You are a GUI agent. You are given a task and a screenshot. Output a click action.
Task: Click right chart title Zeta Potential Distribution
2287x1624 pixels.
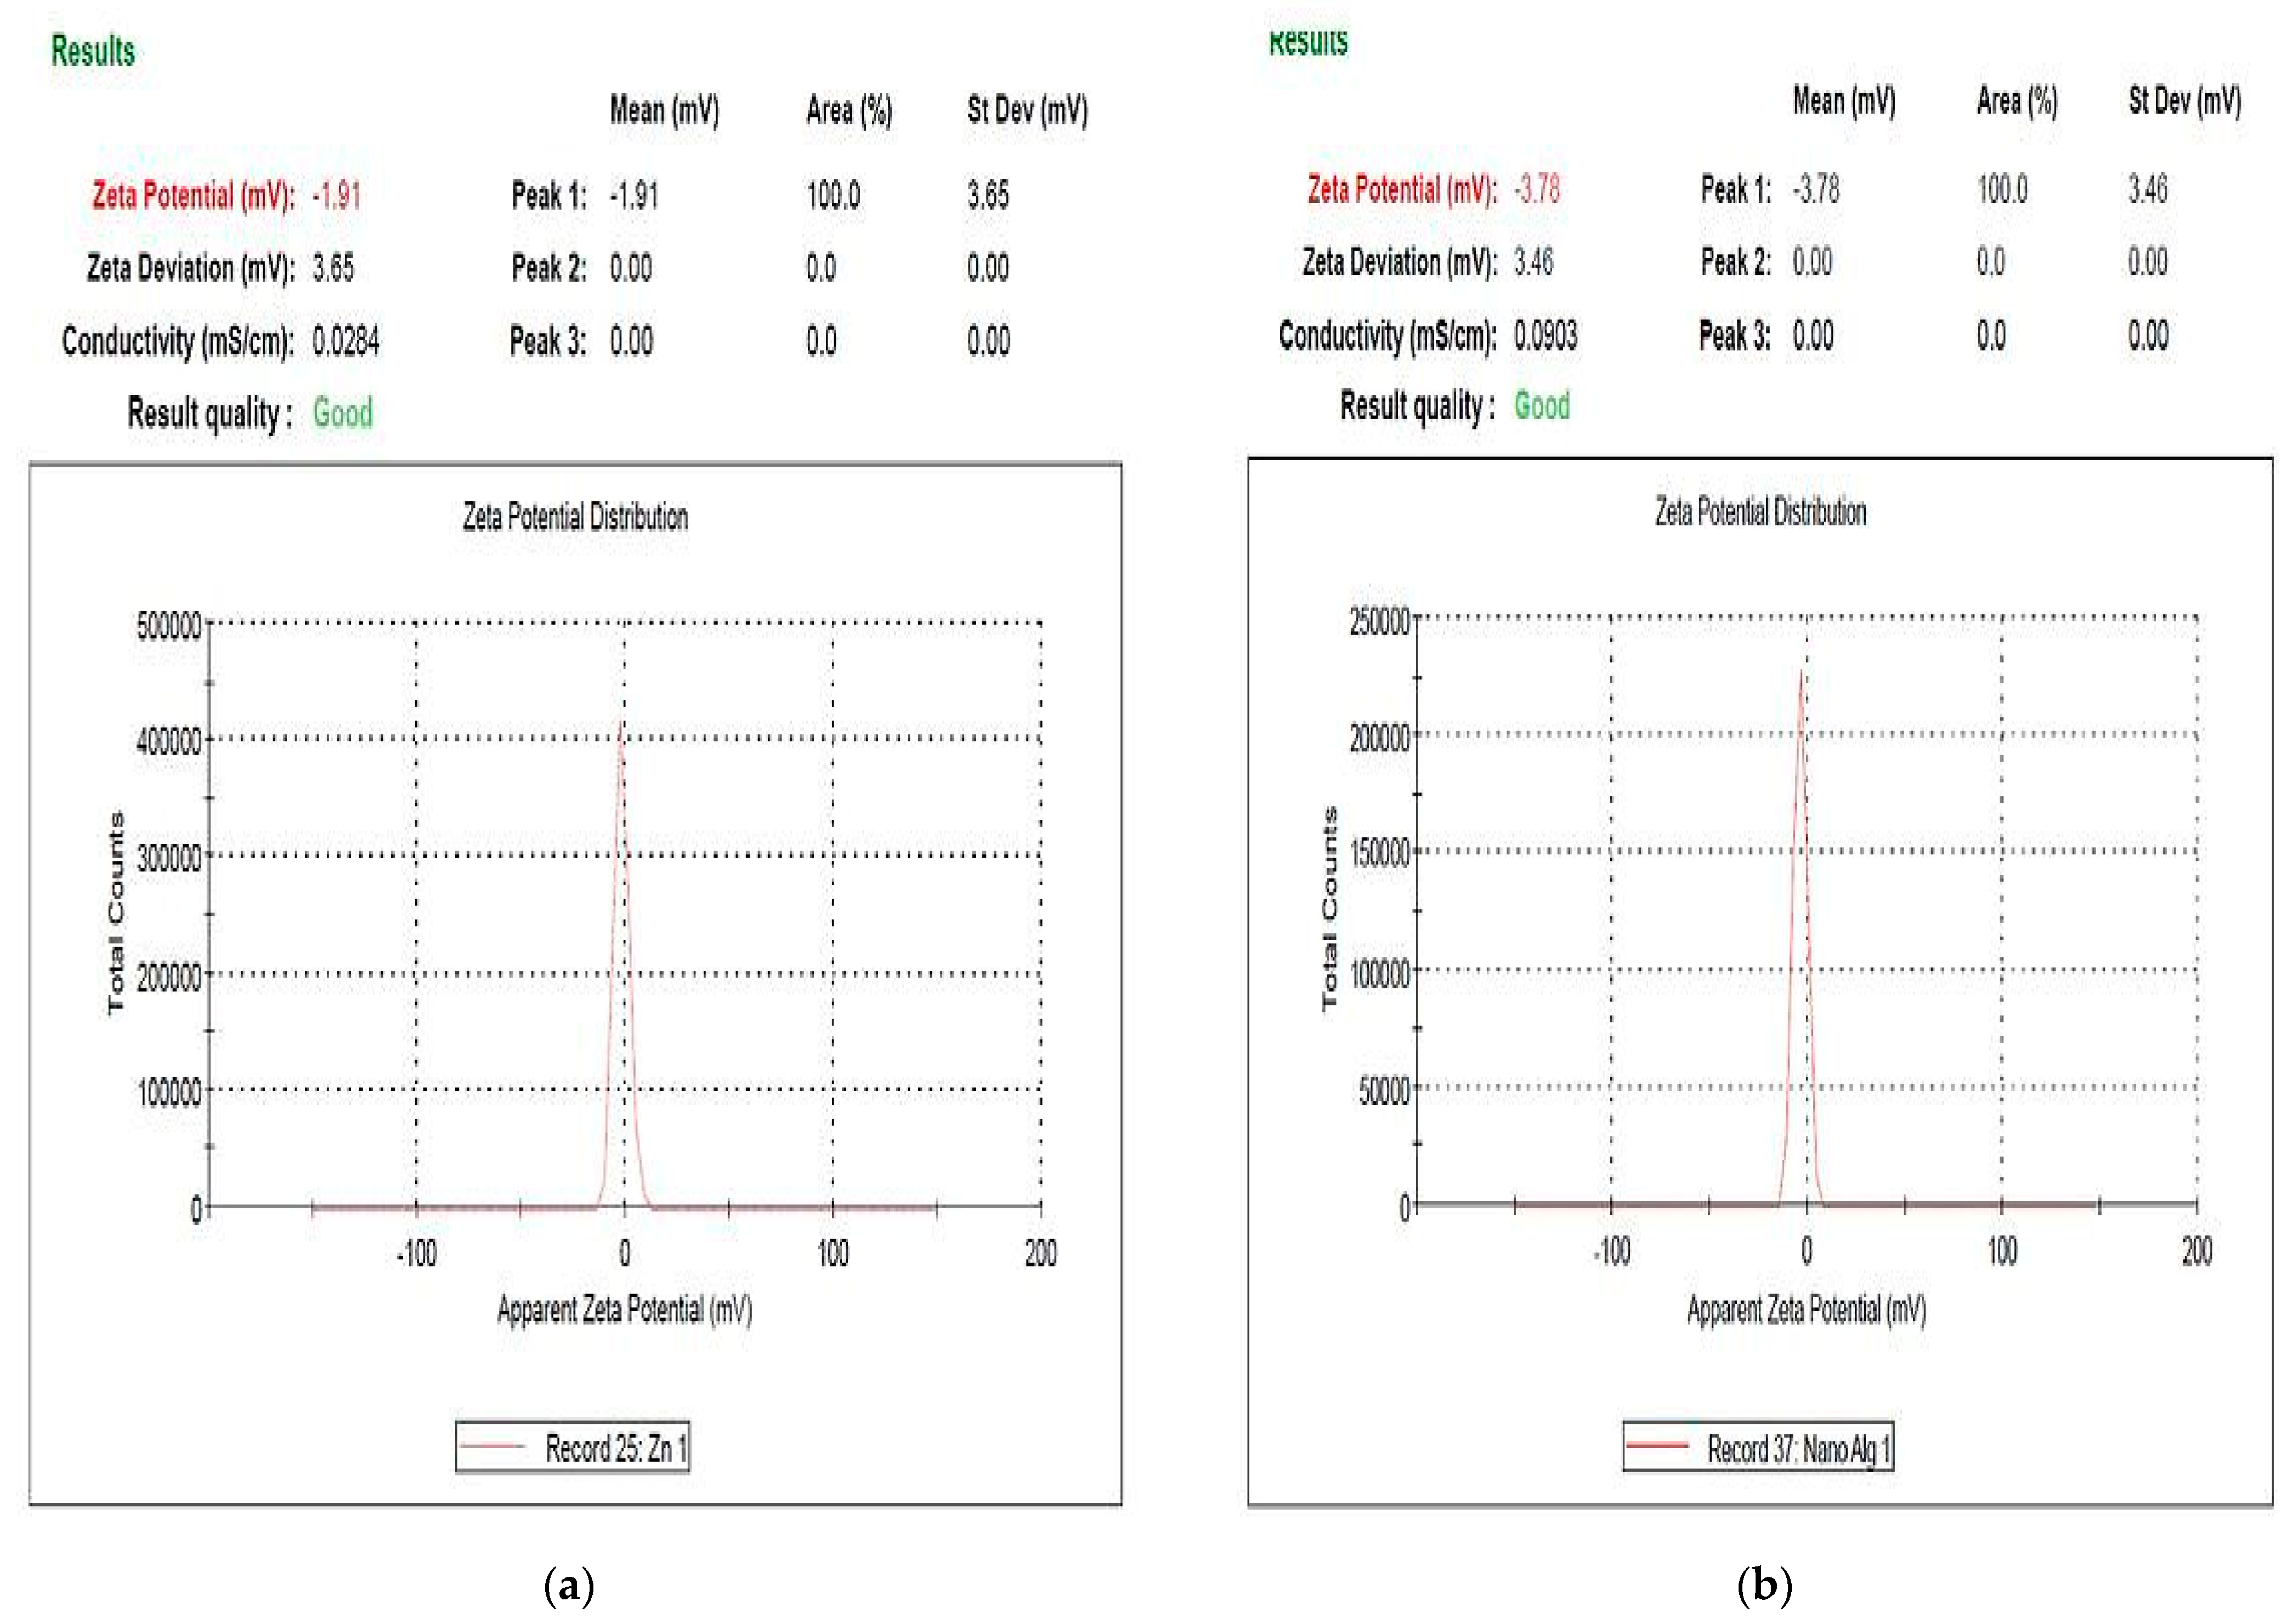point(1760,512)
